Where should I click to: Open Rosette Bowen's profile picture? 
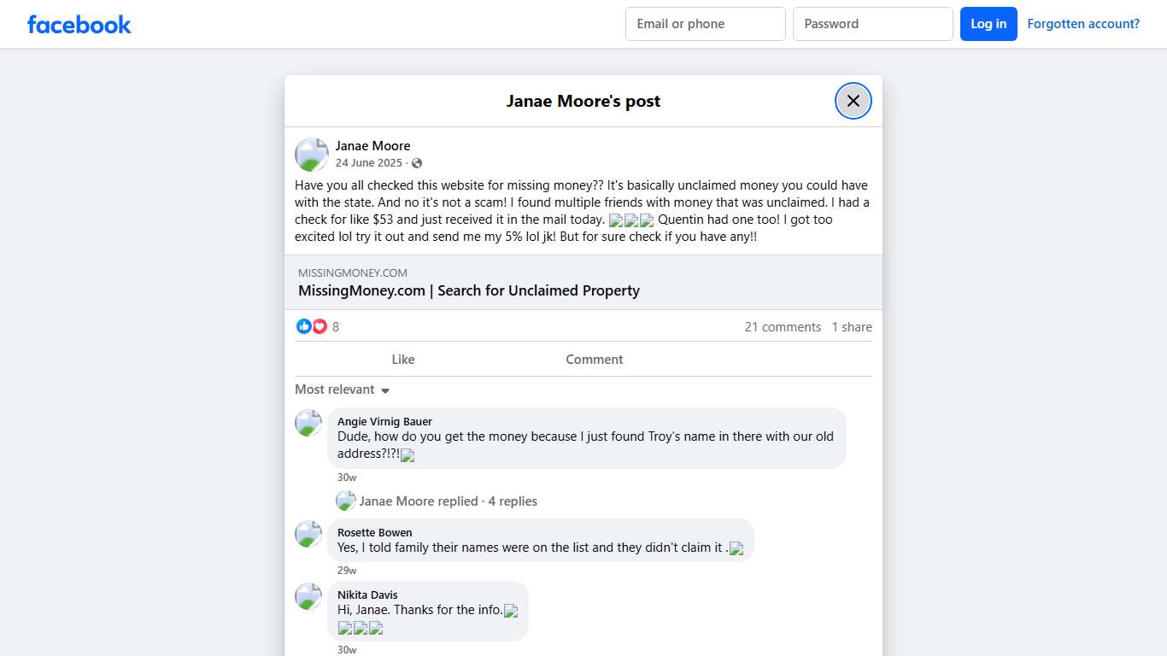[x=308, y=533]
